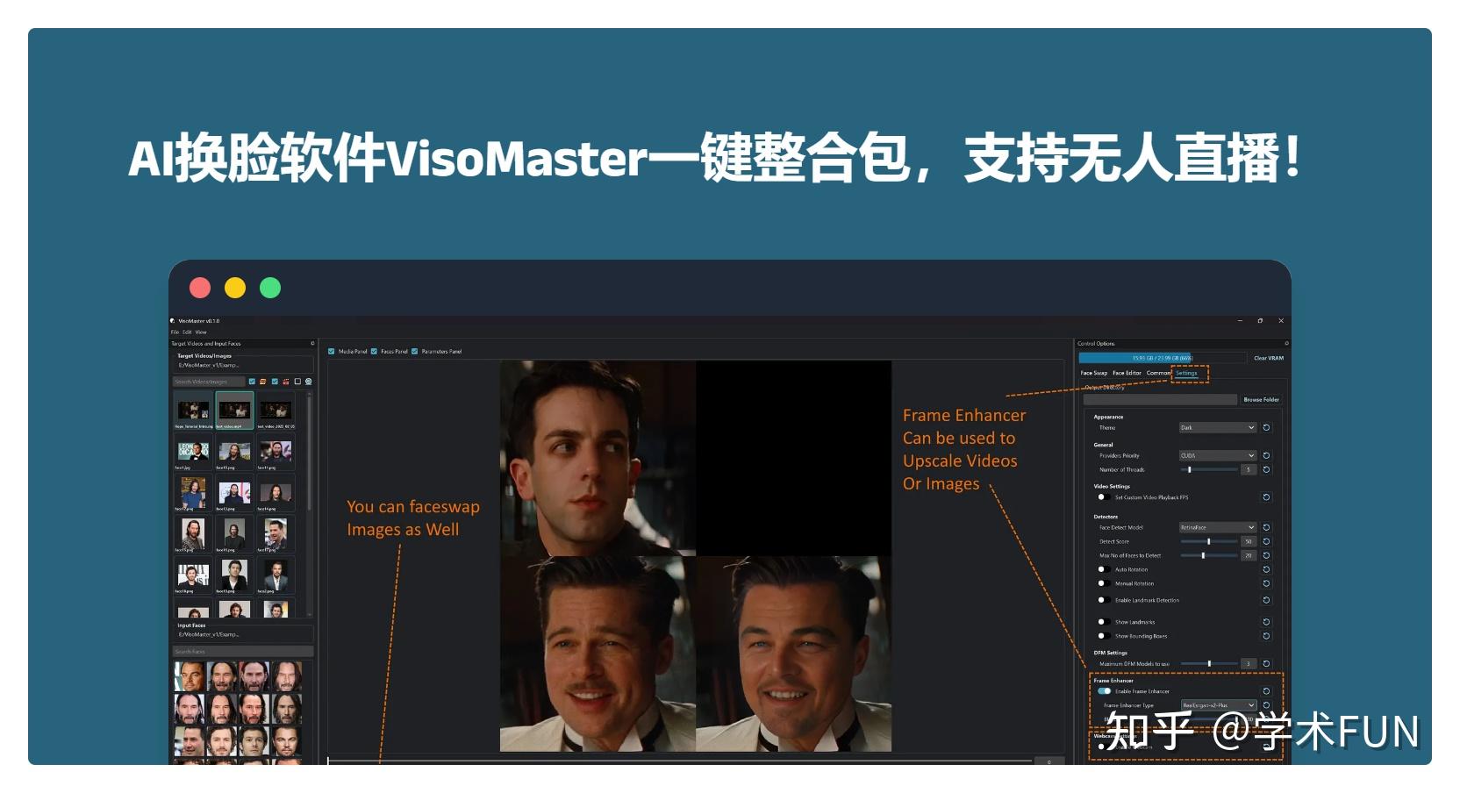Click the gear icon on Target Videos and Input Faces
Viewport: 1460px width, 793px height.
click(313, 343)
